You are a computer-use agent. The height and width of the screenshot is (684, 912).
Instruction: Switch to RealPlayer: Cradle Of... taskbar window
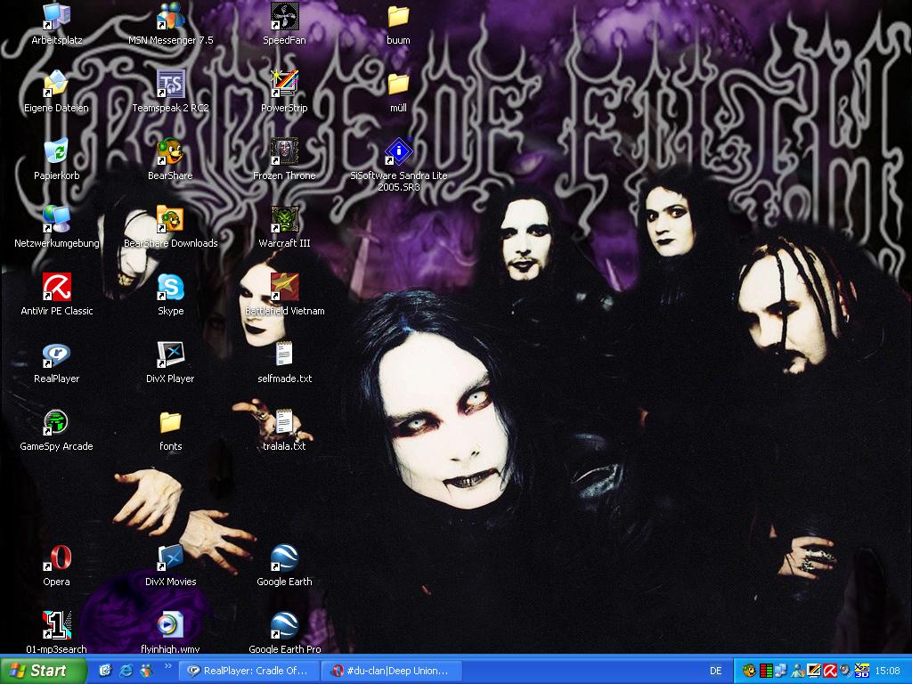pyautogui.click(x=248, y=671)
